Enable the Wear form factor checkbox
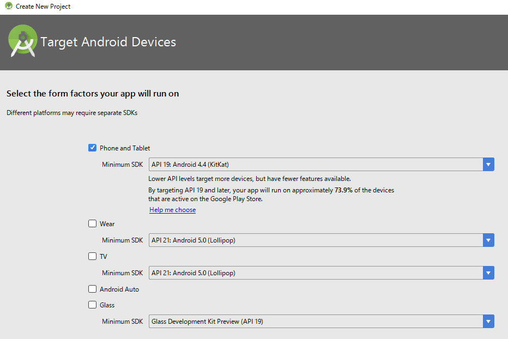This screenshot has height=339, width=508. (92, 223)
